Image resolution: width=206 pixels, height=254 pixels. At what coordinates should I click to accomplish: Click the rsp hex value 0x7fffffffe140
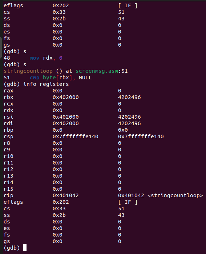click(75, 136)
